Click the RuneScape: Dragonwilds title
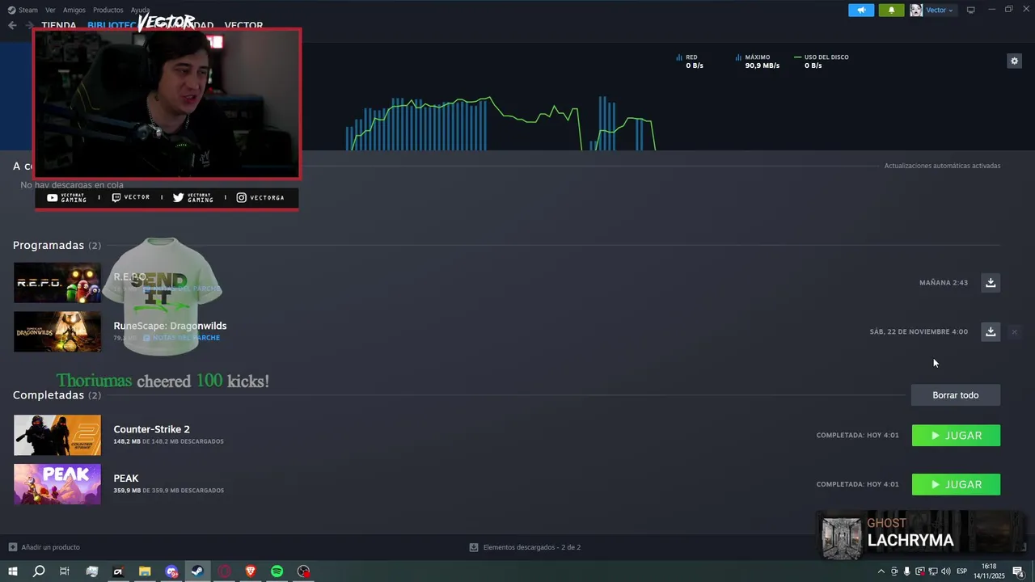1035x582 pixels. (x=170, y=326)
